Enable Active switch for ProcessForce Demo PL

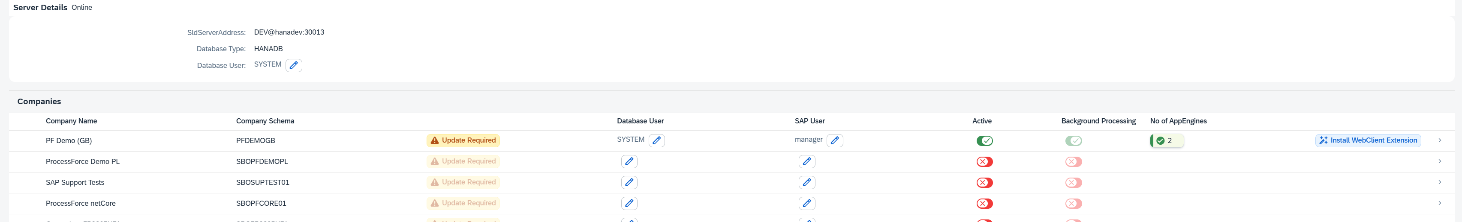[x=984, y=162]
